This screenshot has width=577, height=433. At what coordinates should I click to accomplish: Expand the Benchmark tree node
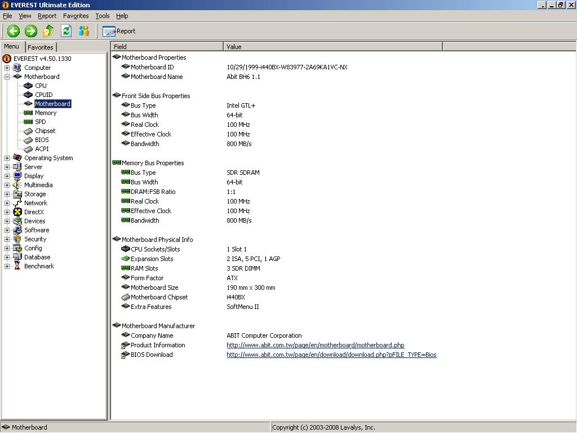7,266
